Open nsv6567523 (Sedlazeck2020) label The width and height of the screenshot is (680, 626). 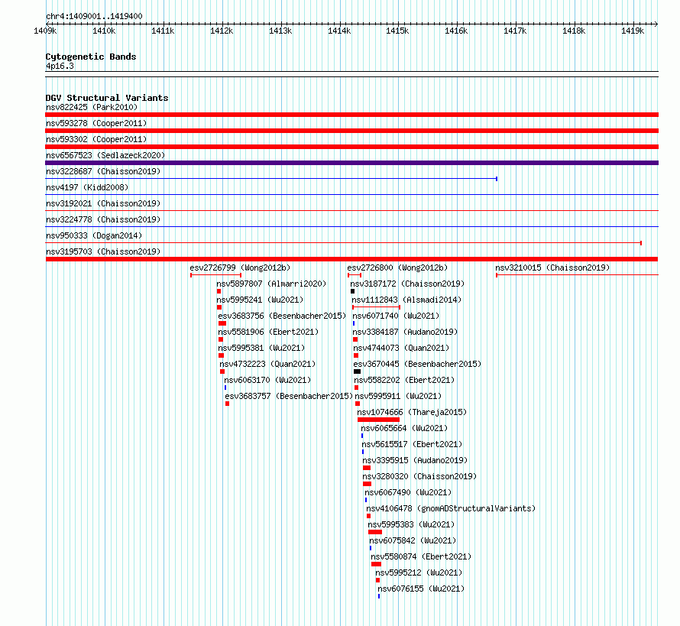(105, 155)
